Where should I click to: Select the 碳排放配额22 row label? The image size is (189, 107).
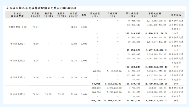coord(17,61)
